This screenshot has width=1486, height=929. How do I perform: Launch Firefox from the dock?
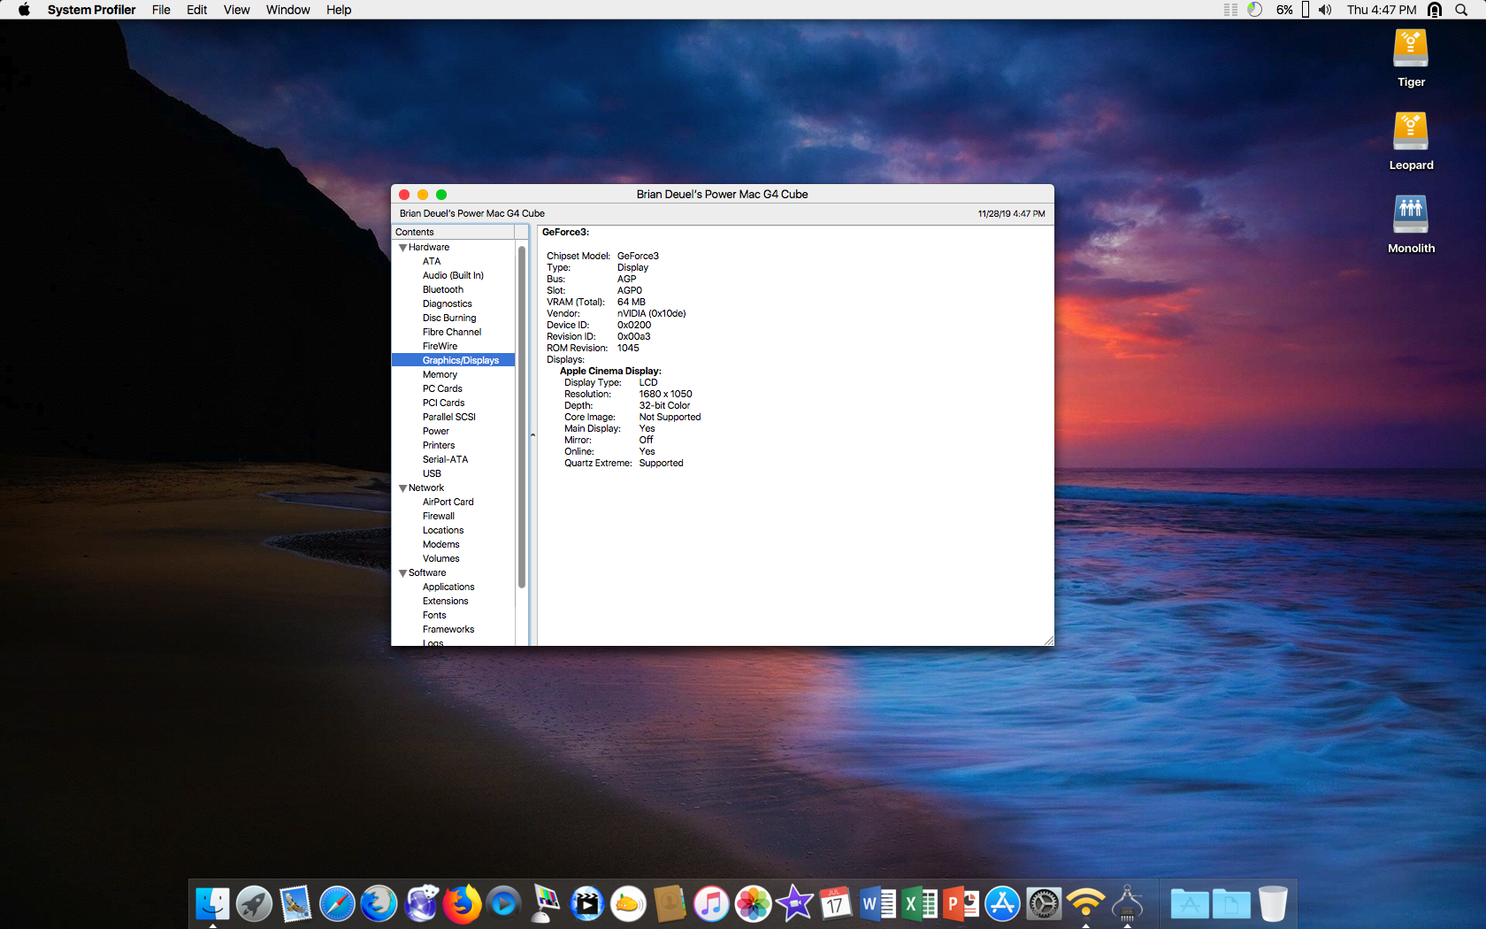coord(462,904)
